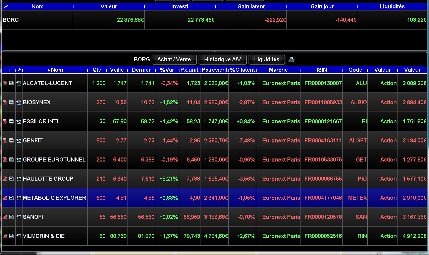This screenshot has height=255, width=429.
Task: Click the red delete icon for BIOSYNEX
Action: coord(5,102)
